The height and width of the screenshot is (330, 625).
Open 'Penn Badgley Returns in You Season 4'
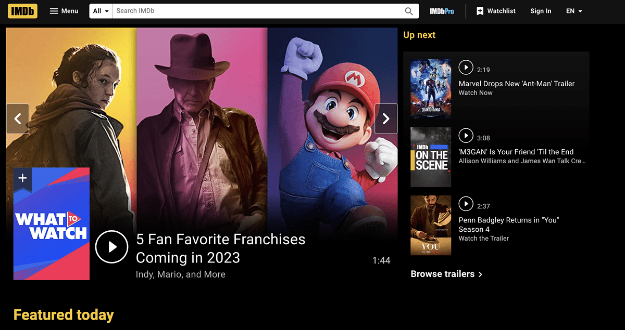point(509,225)
